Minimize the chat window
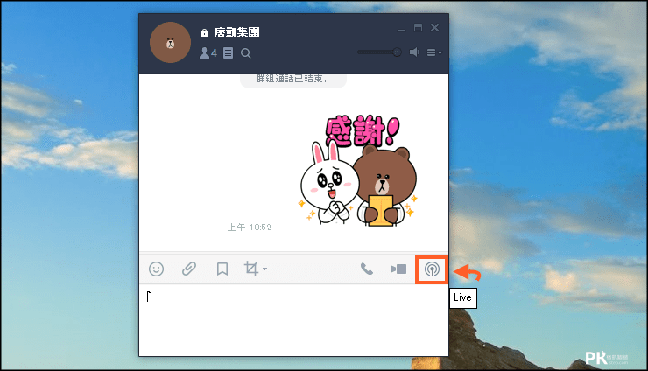 tap(401, 28)
